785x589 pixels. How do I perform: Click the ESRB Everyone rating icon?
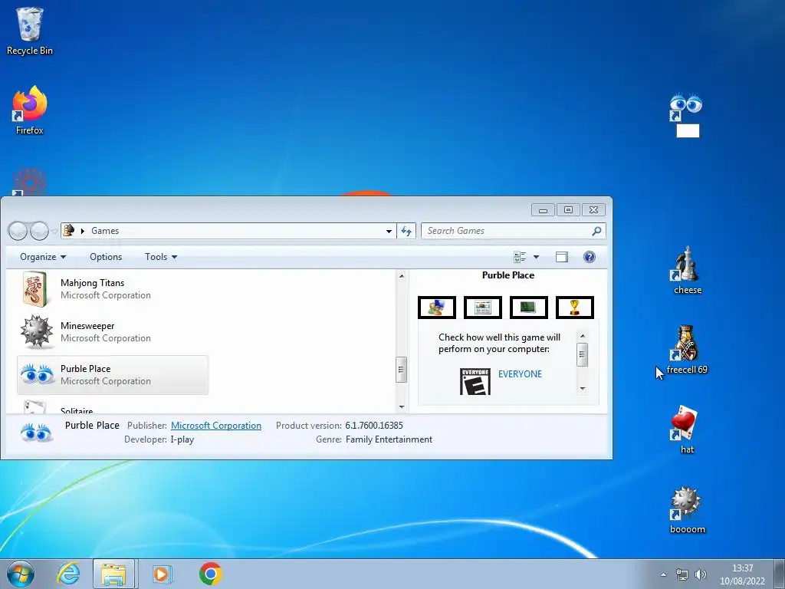tap(475, 382)
